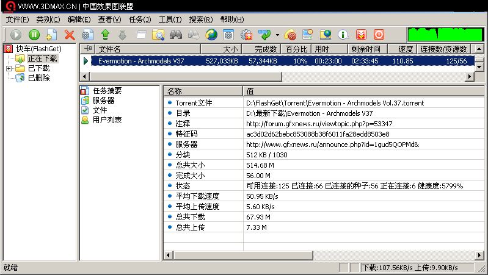Expand the 已下载 folder plus box
The width and height of the screenshot is (488, 275).
point(9,68)
